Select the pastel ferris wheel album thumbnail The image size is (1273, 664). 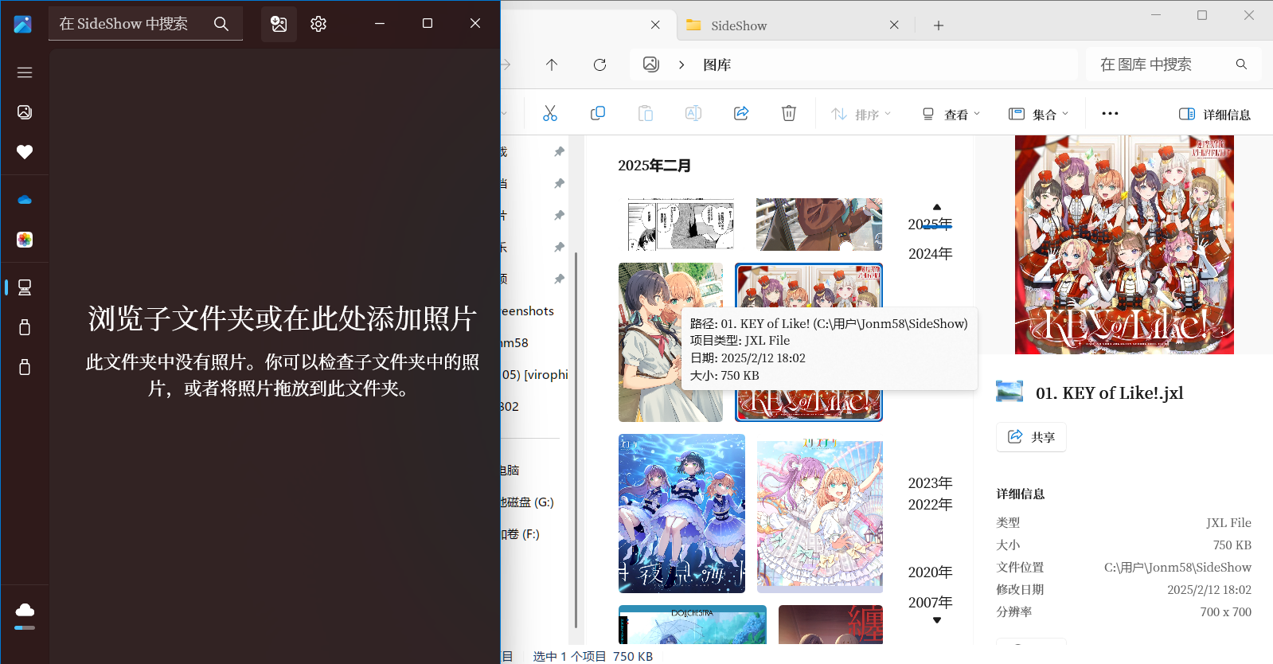(x=819, y=514)
